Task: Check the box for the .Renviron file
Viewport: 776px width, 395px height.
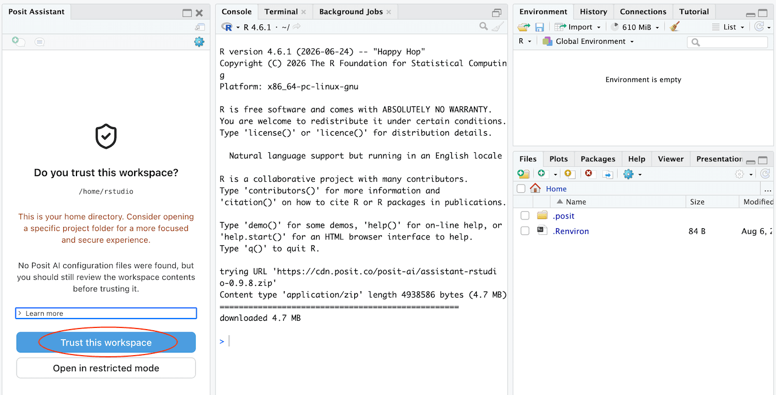Action: coord(525,231)
